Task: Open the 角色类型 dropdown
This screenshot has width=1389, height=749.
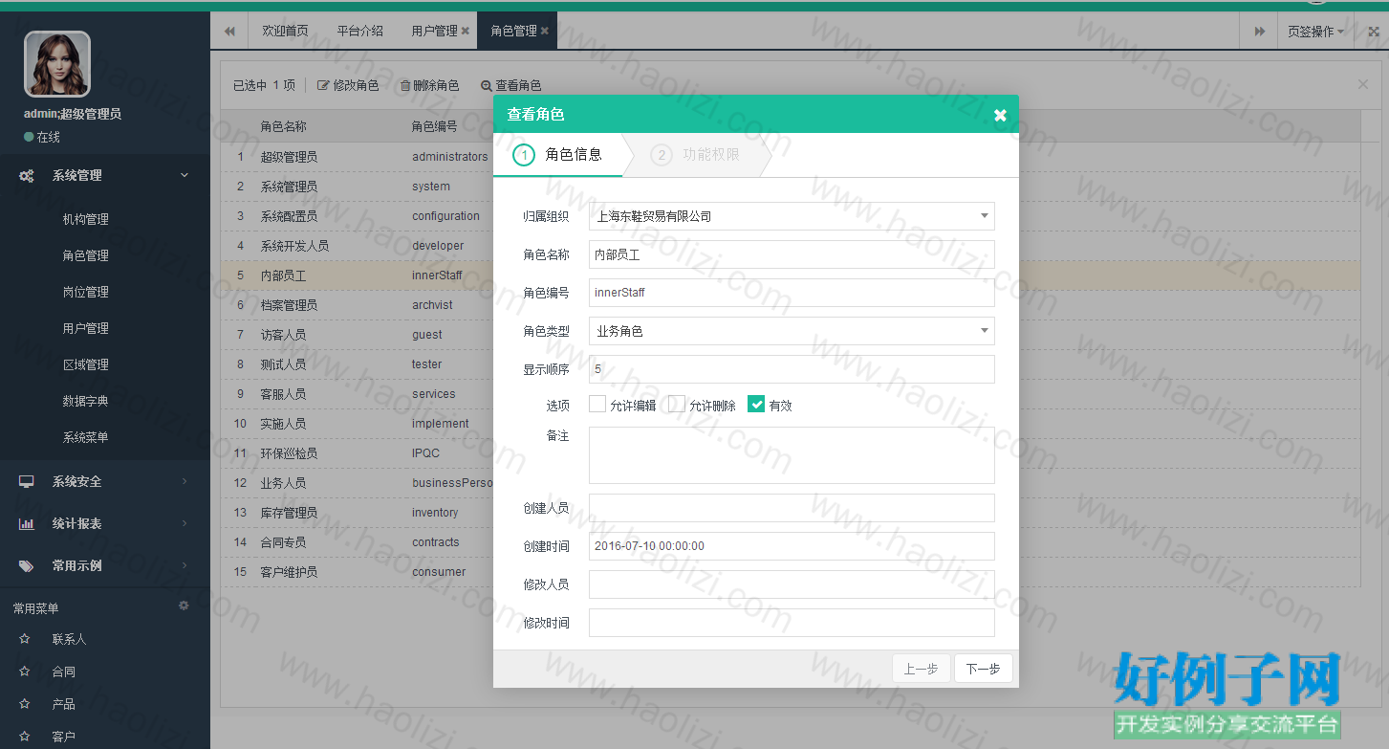Action: click(792, 331)
